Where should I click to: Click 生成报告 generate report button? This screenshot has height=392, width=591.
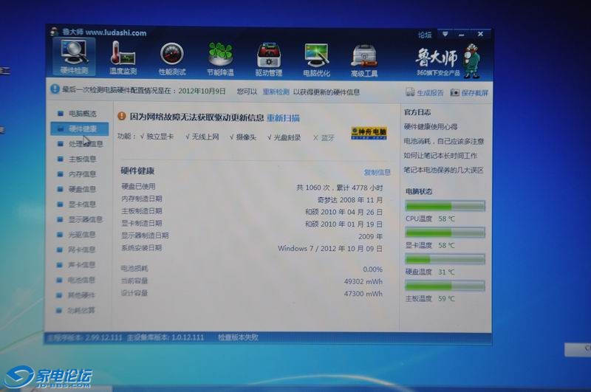[426, 93]
